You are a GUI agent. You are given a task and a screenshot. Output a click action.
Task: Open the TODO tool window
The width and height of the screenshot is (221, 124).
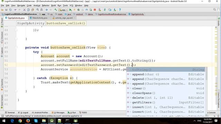83,113
